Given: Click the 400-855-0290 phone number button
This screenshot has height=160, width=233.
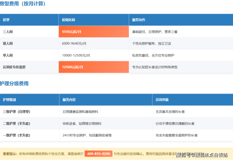Looking at the screenshot, I should tap(98, 154).
